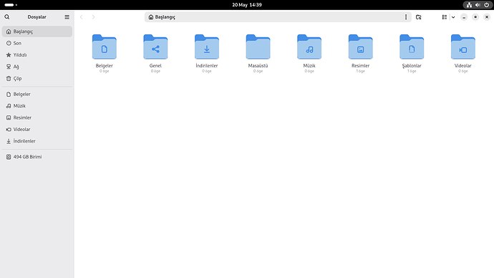Screen dimensions: 494x278
Task: Go forward with the right arrow
Action: click(x=93, y=17)
